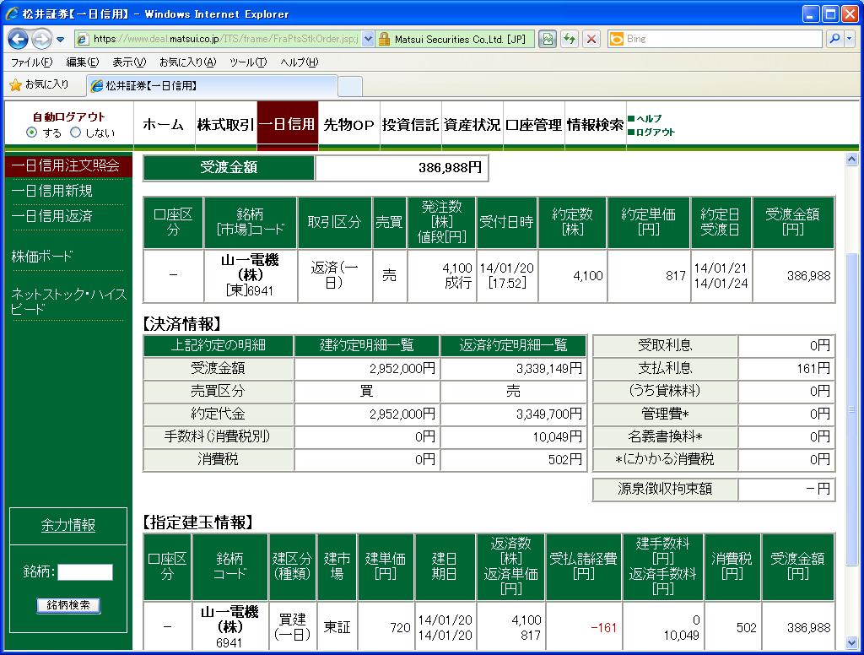Viewport: 864px width, 655px height.
Task: Click the Refresh page icon
Action: click(x=570, y=39)
